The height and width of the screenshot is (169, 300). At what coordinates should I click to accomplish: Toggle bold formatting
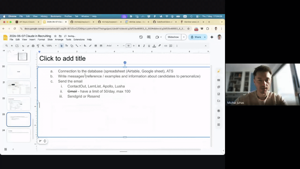pos(139,46)
